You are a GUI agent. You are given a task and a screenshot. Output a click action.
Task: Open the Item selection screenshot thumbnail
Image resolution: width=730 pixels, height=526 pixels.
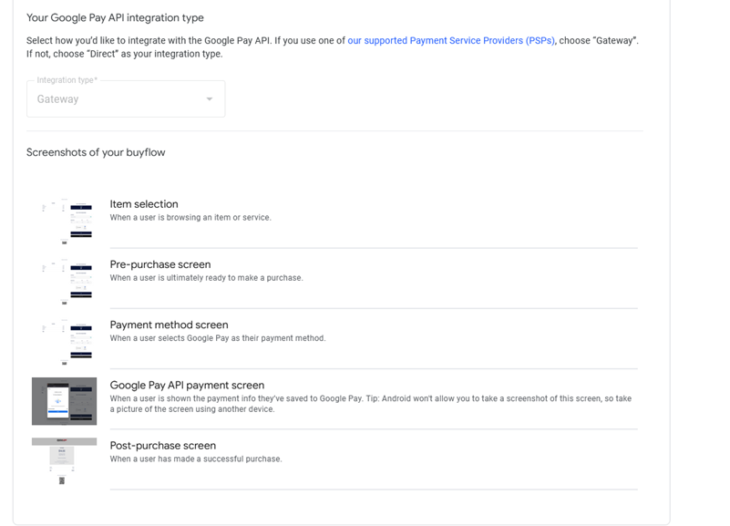[x=64, y=221]
